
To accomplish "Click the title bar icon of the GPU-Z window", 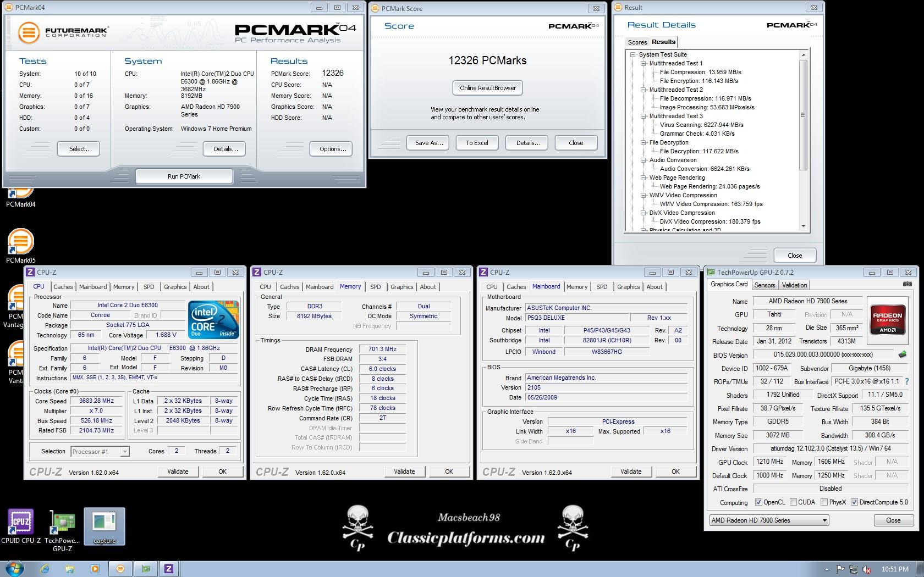I will coord(711,272).
